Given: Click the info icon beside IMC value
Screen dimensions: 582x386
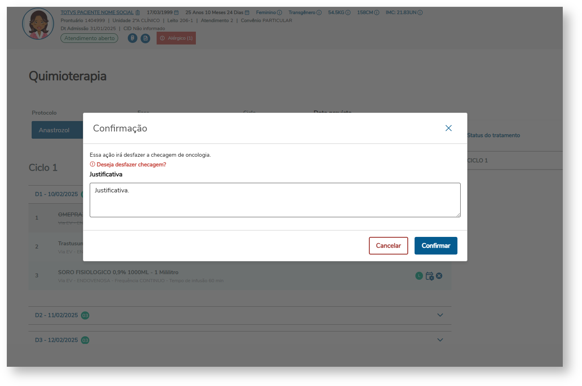Looking at the screenshot, I should (x=420, y=12).
